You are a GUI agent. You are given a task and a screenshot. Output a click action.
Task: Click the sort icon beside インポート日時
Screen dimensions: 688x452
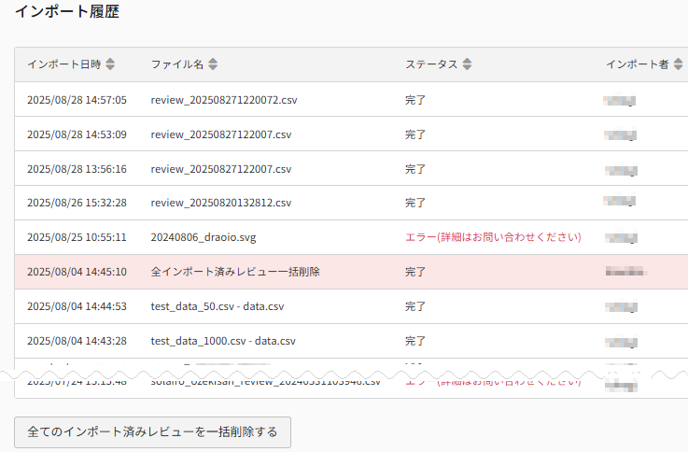pos(110,64)
